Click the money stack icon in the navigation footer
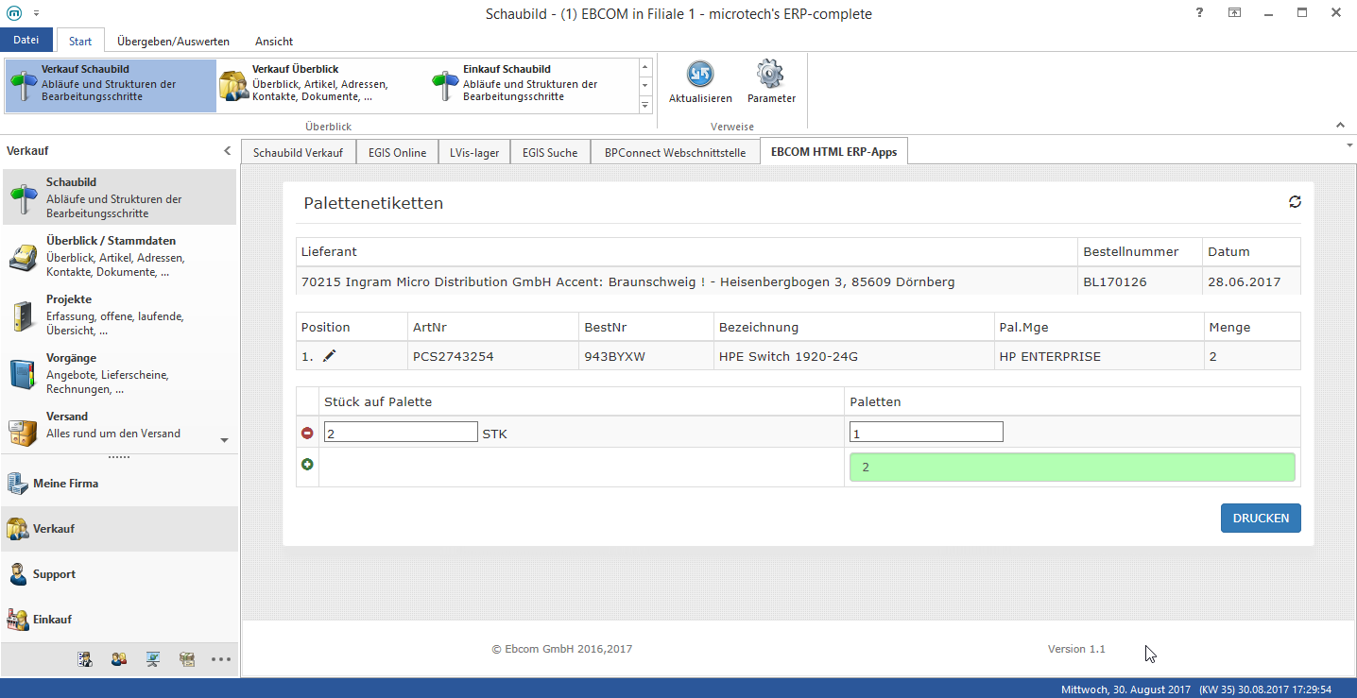1357x698 pixels. click(x=187, y=659)
